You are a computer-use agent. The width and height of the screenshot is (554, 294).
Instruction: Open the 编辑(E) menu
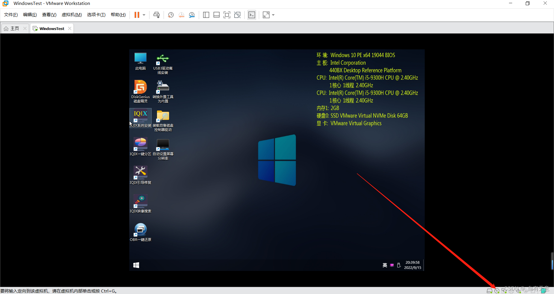point(30,15)
